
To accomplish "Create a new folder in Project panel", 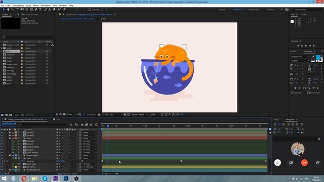I will point(7,115).
